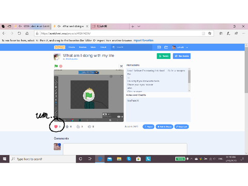Open the My Stuff folder icon
The image size is (248, 186).
pos(166,47)
